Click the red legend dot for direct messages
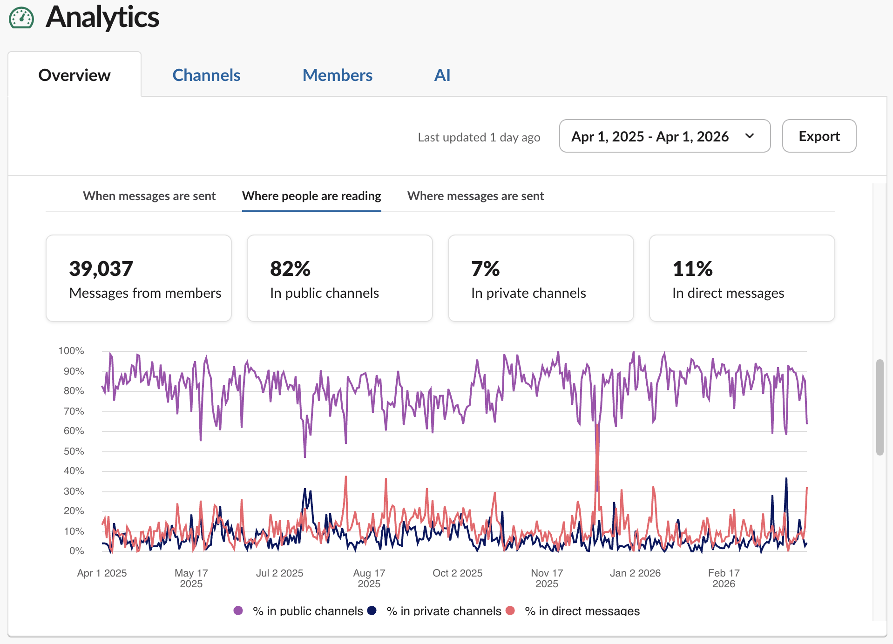 click(x=510, y=611)
